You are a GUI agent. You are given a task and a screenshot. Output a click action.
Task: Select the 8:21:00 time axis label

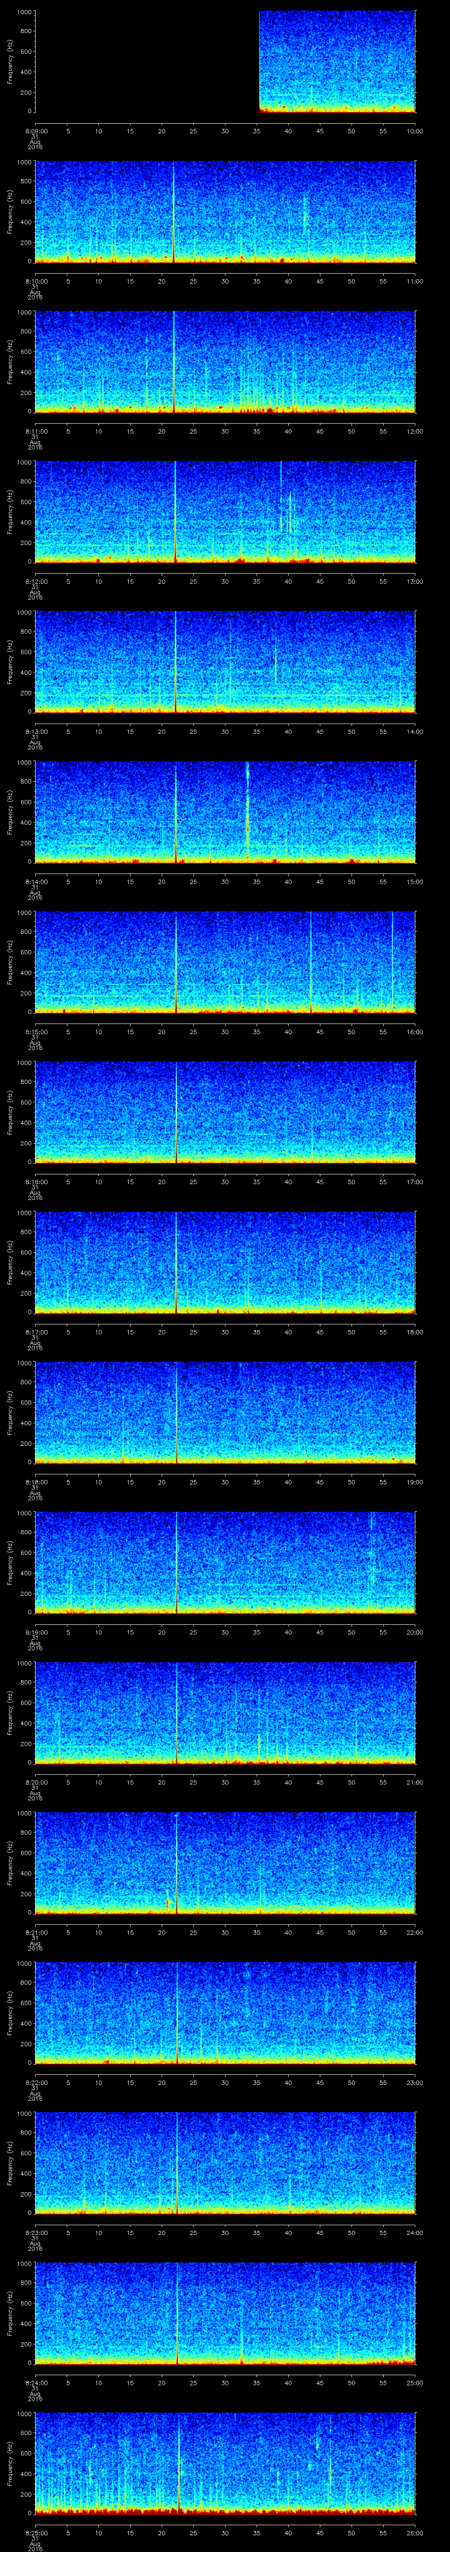pos(36,1932)
